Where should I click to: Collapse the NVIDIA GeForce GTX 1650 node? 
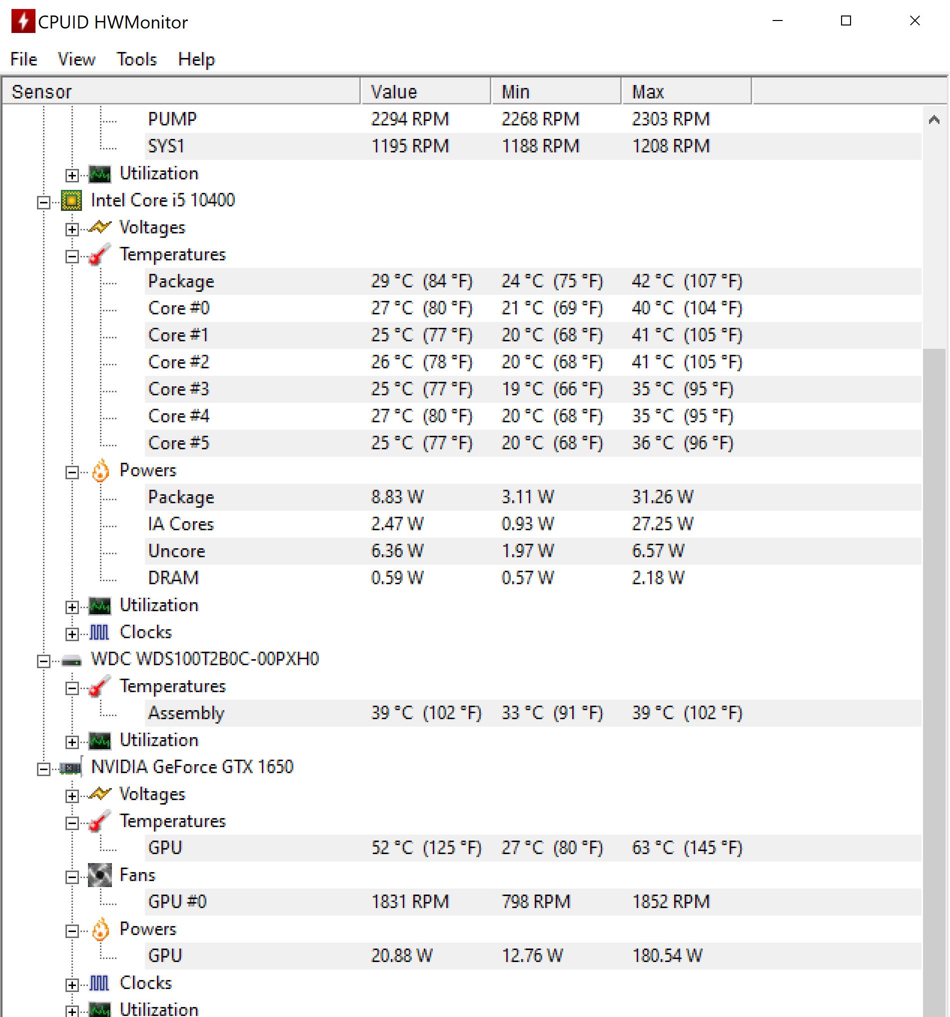[x=44, y=770]
